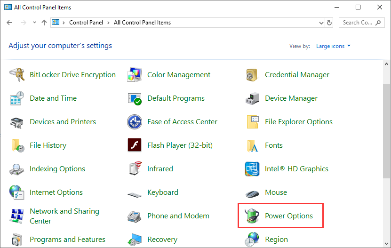Click the Infrared icon
Viewport: 391px width, 248px height.
[x=136, y=168]
